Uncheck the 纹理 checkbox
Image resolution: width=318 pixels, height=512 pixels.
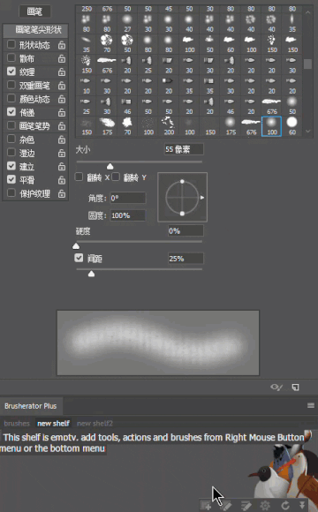pyautogui.click(x=11, y=72)
